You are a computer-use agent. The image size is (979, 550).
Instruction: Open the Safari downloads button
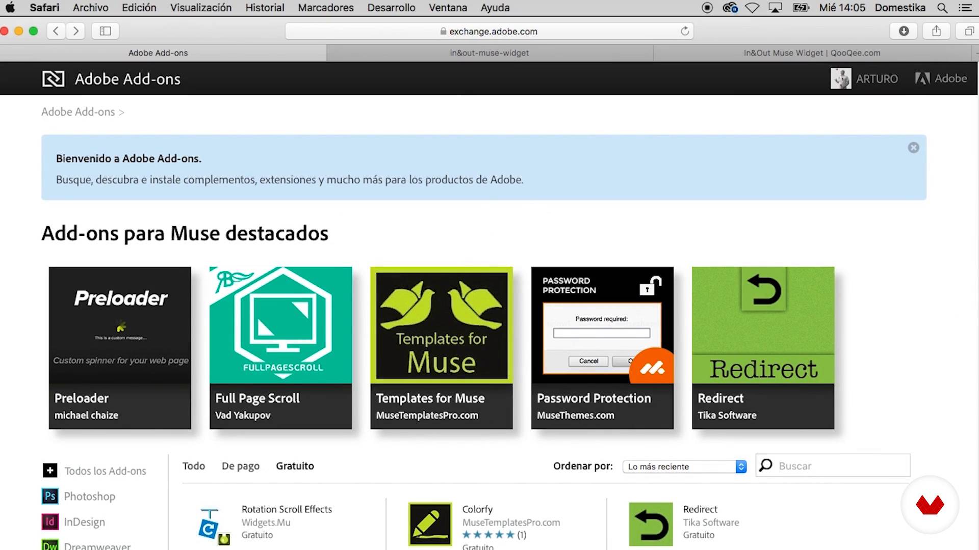coord(904,31)
